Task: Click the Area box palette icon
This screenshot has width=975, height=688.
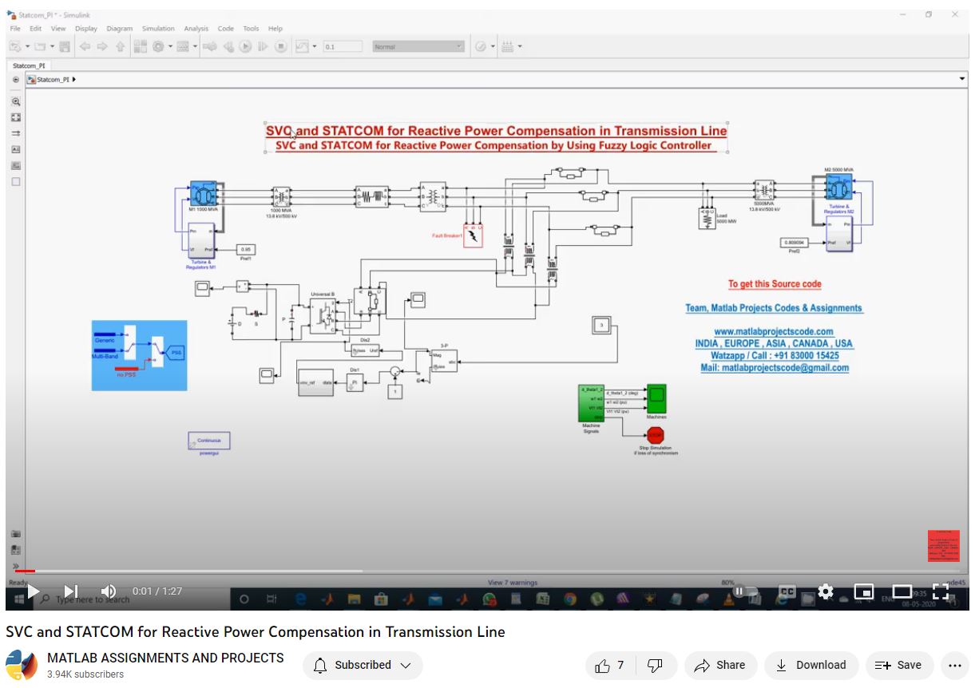Action: point(15,182)
